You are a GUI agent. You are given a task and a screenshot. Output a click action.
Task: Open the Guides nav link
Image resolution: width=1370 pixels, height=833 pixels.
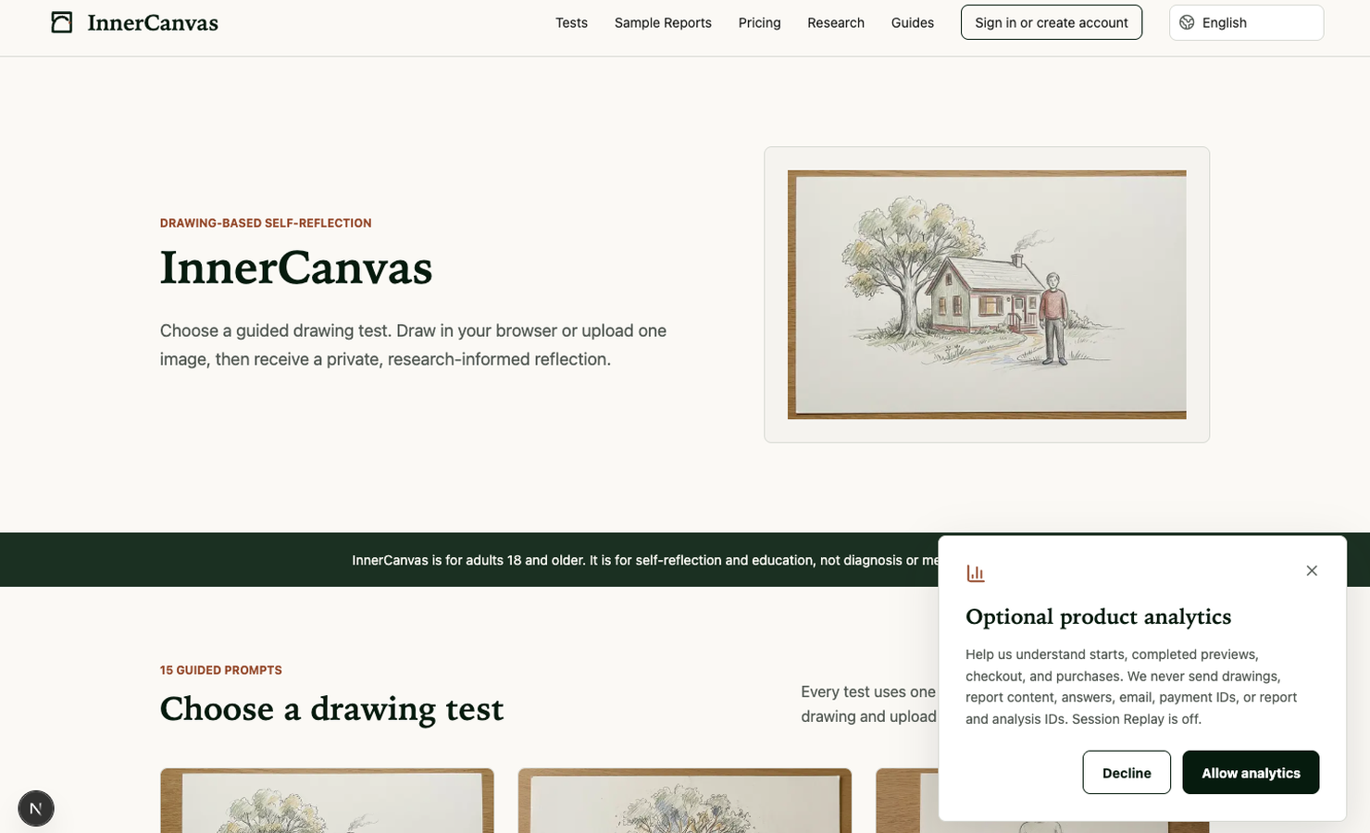coord(912,22)
